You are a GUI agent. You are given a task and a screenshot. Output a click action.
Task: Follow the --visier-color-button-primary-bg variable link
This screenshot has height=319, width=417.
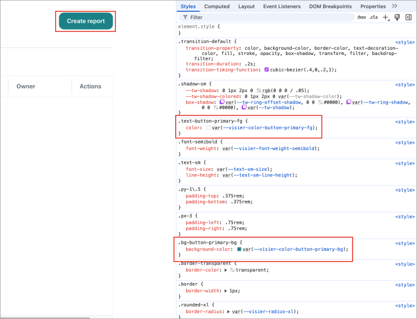(x=300, y=250)
